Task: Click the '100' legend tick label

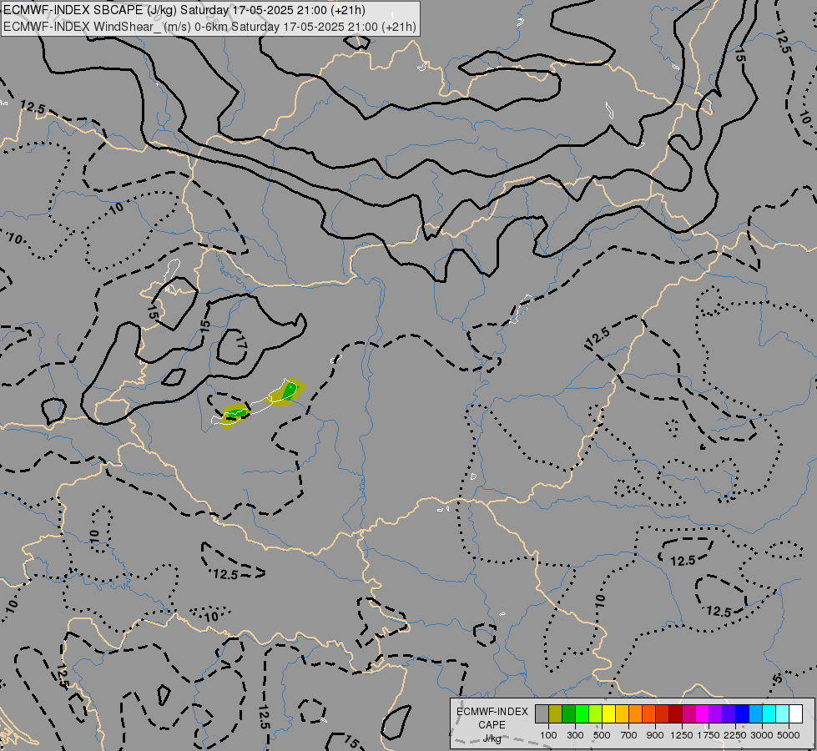Action: pyautogui.click(x=548, y=735)
